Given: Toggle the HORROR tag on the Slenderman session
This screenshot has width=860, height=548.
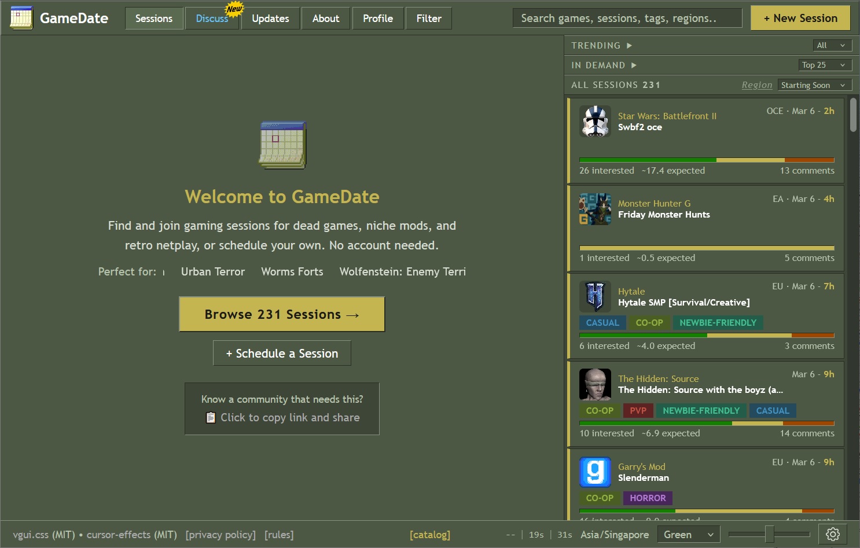Looking at the screenshot, I should tap(648, 498).
